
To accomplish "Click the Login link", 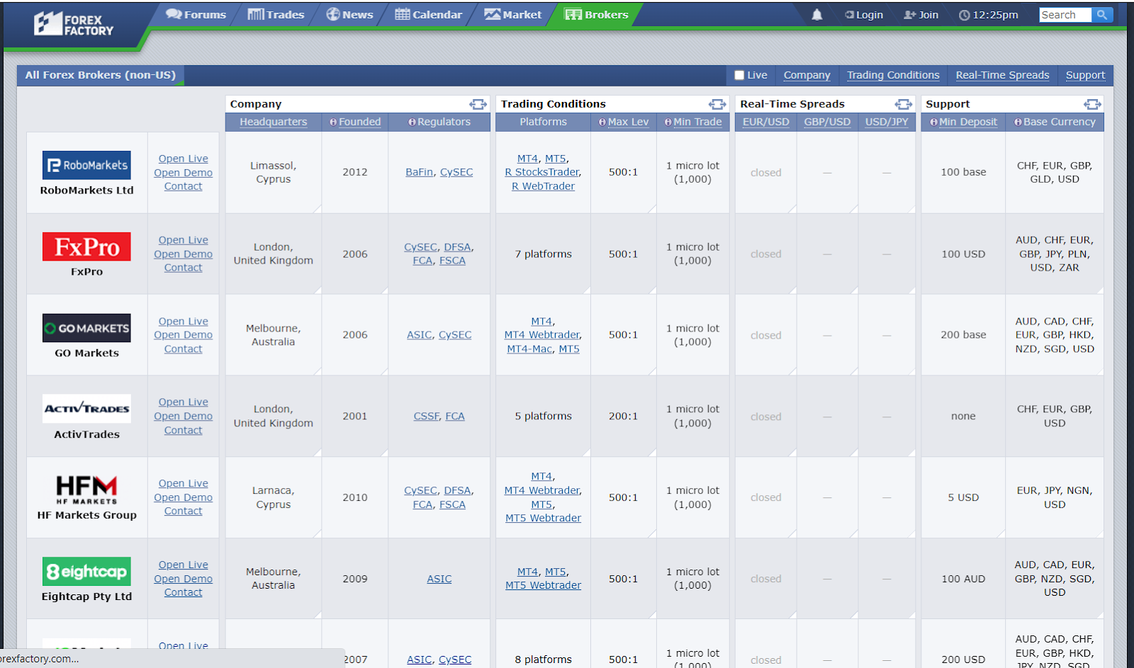I will click(x=864, y=15).
